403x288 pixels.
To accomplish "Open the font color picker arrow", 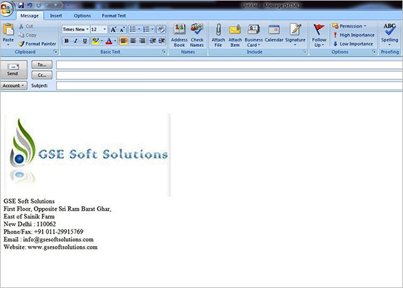I will coord(115,41).
